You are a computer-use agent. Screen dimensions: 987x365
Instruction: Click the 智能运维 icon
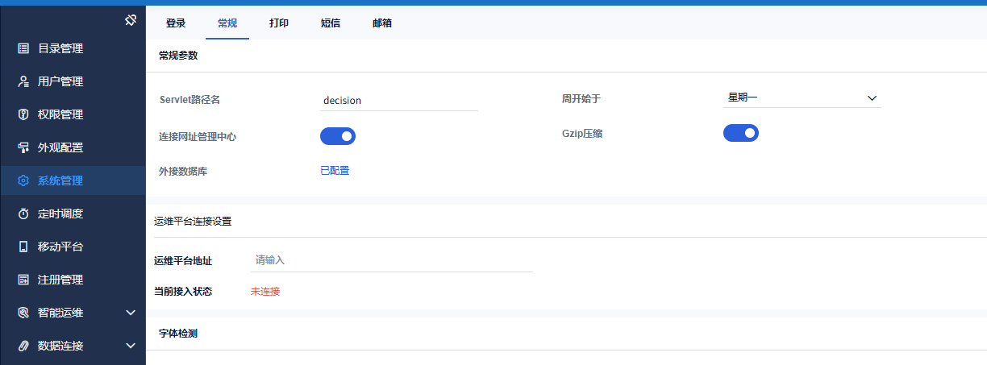pyautogui.click(x=23, y=313)
